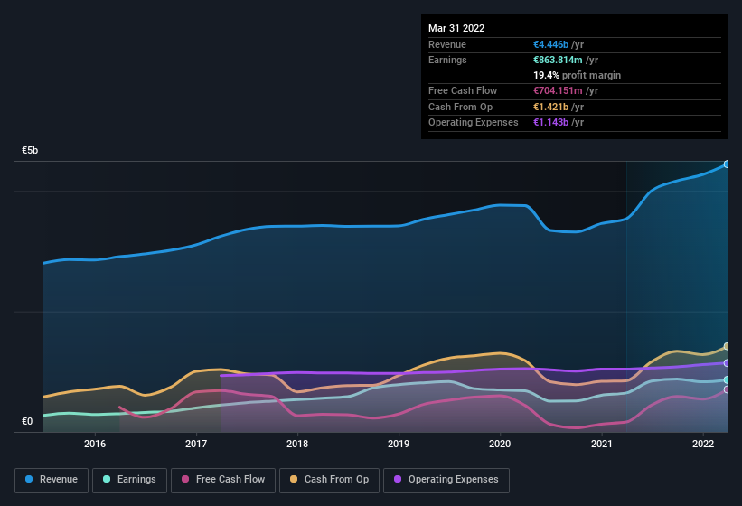This screenshot has height=506, width=742.
Task: Click the Revenue endpoint marker on the blue line
Action: coord(726,164)
